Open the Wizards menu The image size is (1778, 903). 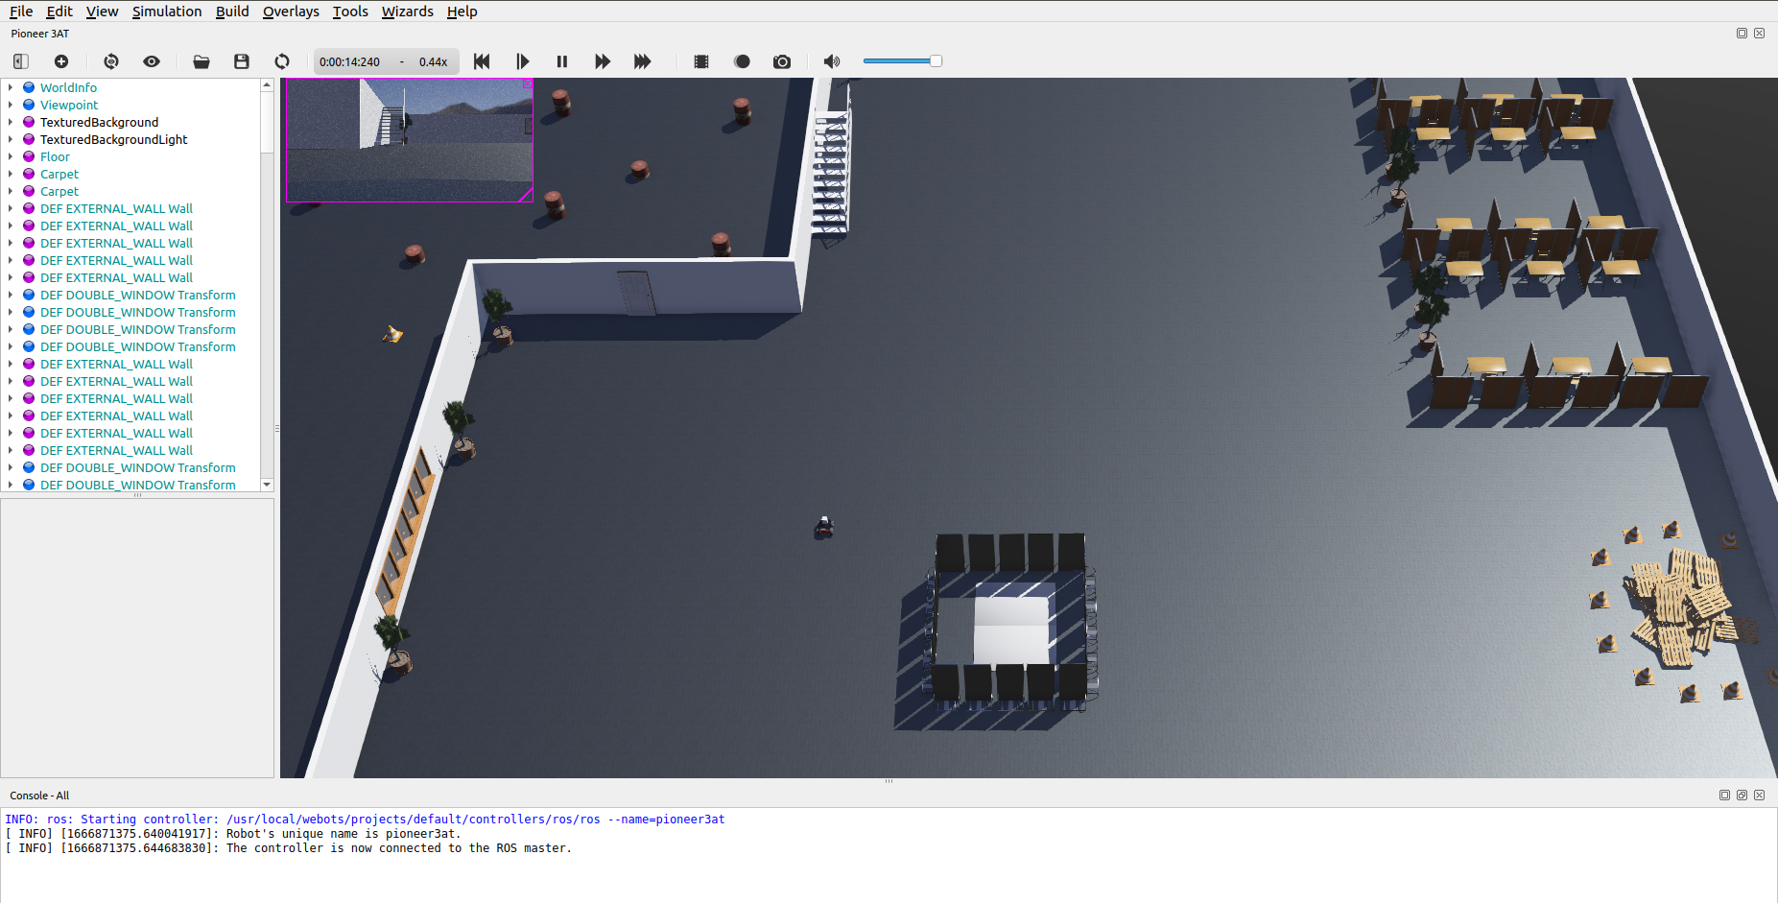click(407, 12)
